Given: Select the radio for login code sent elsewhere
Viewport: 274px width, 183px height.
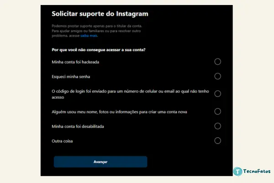Looking at the screenshot, I should (x=217, y=94).
